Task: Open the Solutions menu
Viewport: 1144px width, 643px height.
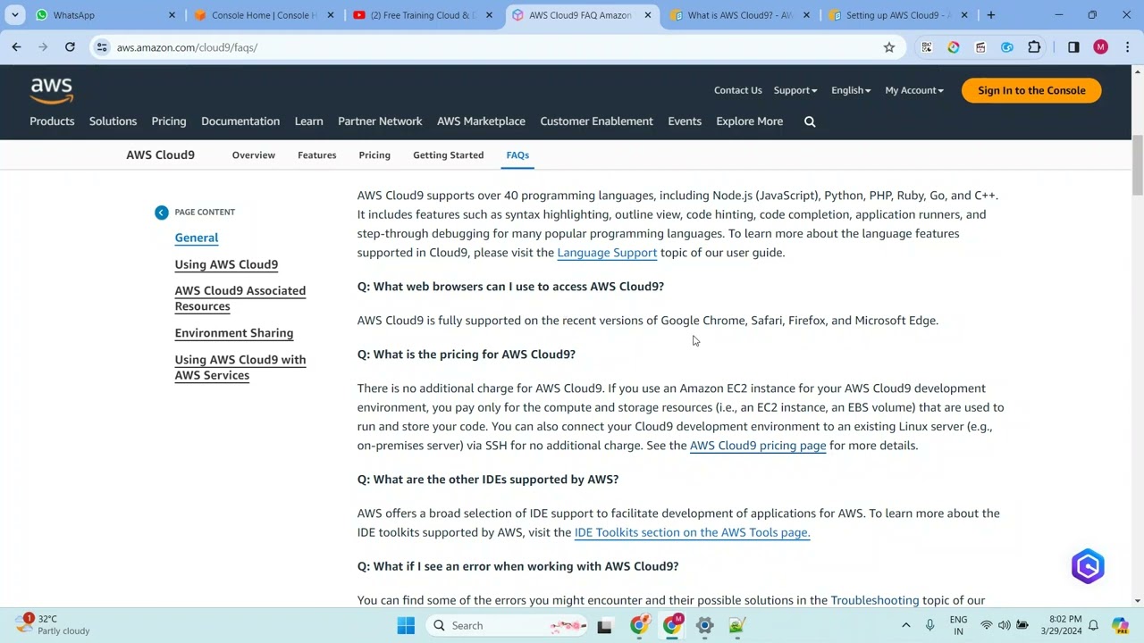Action: point(113,121)
